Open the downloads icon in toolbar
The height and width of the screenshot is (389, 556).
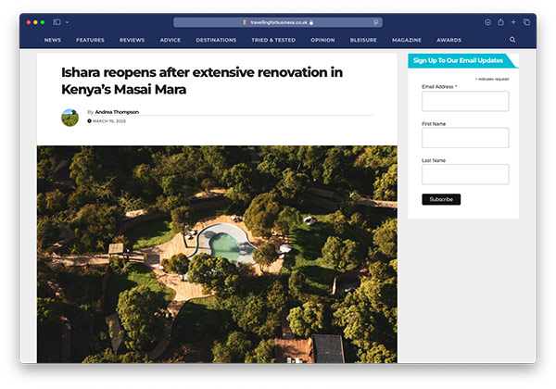pos(487,21)
